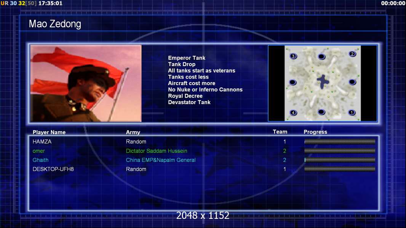Click omer's loading progress bar
This screenshot has width=406, height=228.
point(340,151)
